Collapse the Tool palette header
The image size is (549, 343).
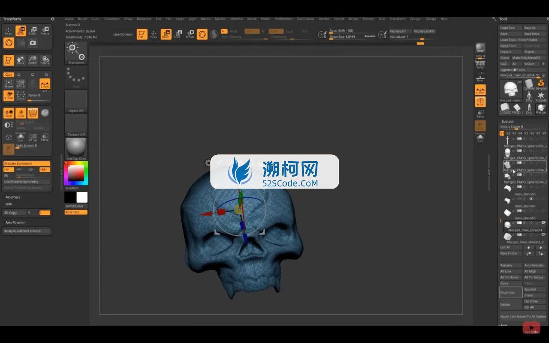pos(503,19)
